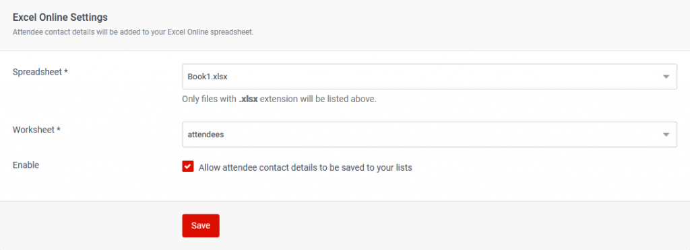Click the required asterisk beside Spreadsheet
Viewport: 690px width, 250px height.
pos(65,71)
